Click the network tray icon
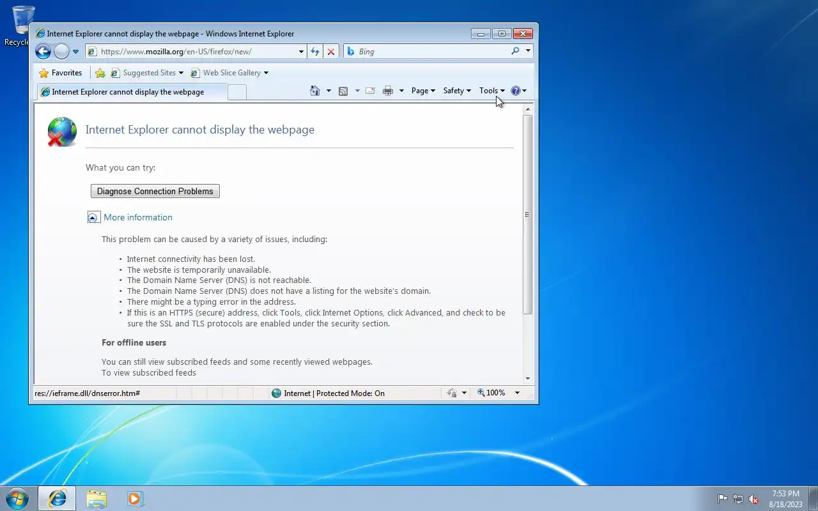Screen dimensions: 818x511 click(x=738, y=499)
